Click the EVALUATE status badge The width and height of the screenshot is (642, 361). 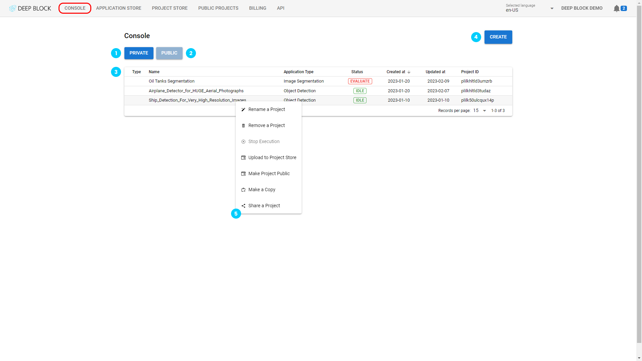coord(360,81)
